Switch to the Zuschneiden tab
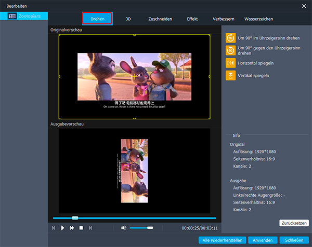The height and width of the screenshot is (247, 312). (160, 19)
